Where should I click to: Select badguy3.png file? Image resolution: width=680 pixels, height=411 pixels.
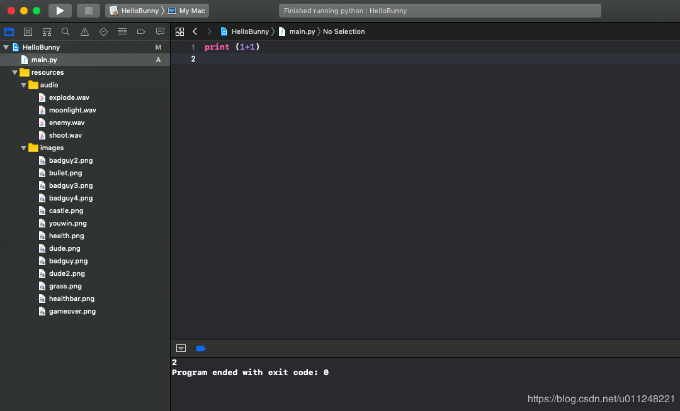pos(85,185)
